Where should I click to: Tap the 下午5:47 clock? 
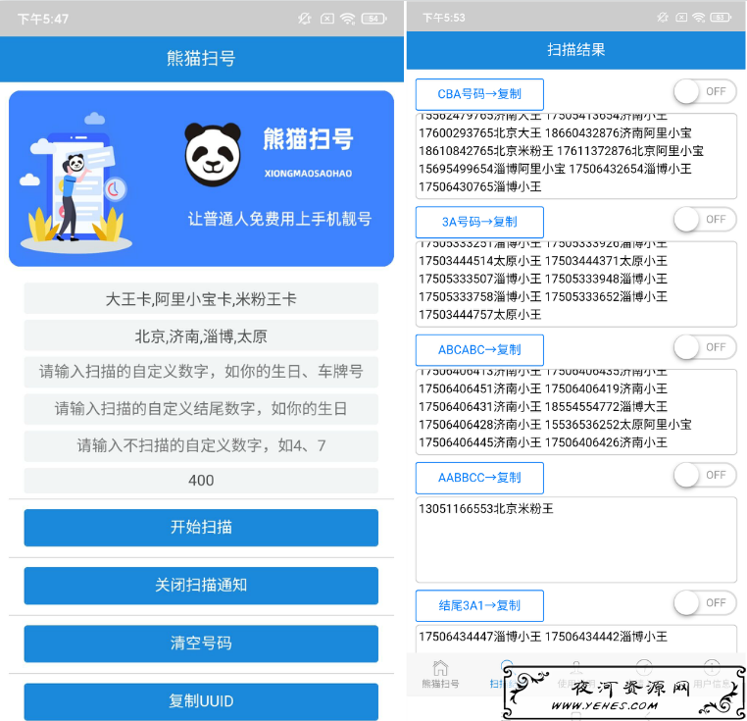(43, 19)
